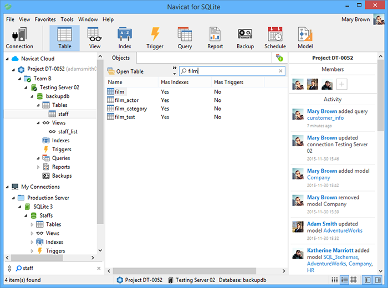Screen dimensions: 388x288
Task: Switch to the View objects toolbar button
Action: click(95, 38)
